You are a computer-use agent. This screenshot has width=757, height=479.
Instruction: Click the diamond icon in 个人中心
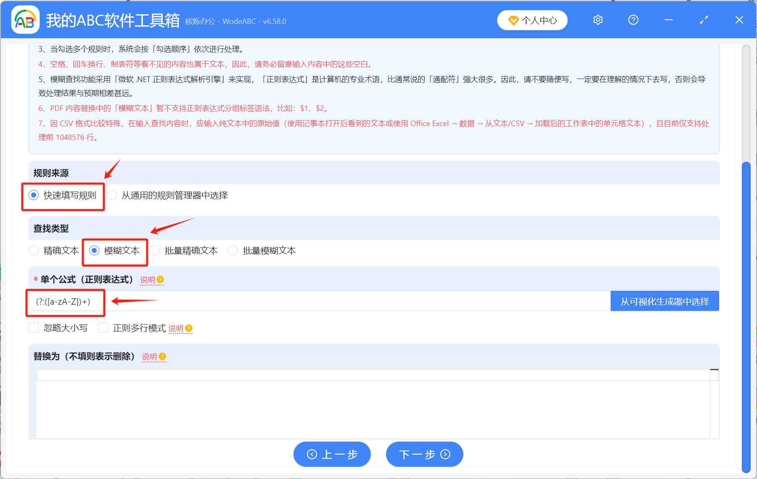click(x=513, y=20)
